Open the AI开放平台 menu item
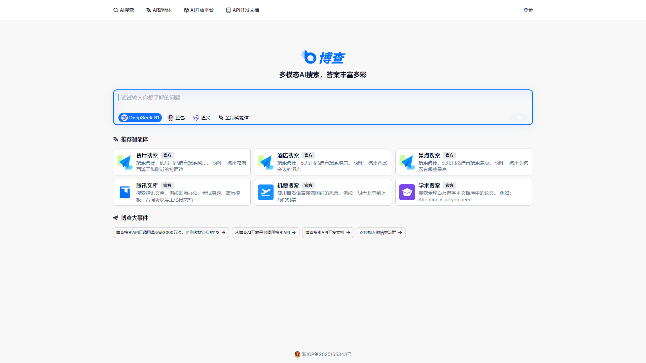 point(199,10)
